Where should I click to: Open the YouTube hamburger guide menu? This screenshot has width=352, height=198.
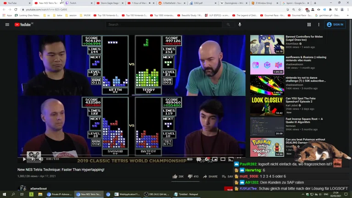7,25
